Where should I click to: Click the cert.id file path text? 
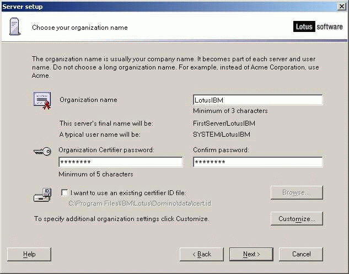(139, 203)
